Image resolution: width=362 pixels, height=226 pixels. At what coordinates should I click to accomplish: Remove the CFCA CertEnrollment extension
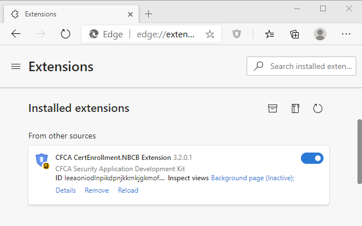click(x=97, y=190)
